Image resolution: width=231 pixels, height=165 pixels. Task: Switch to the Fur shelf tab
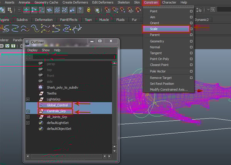click(x=134, y=20)
